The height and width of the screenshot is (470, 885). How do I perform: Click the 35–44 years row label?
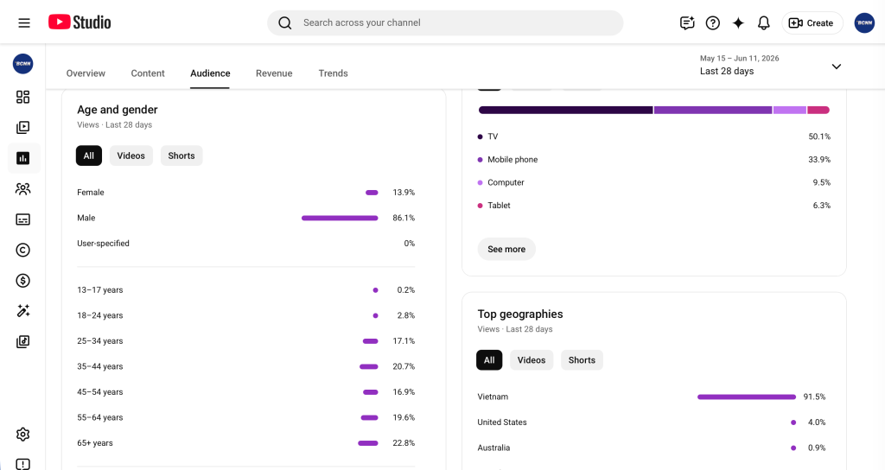(x=100, y=366)
